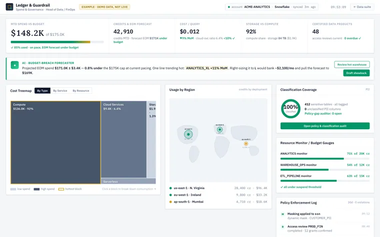380x237 pixels.
Task: Click the 54% of 12K cr label
Action: pos(358,165)
